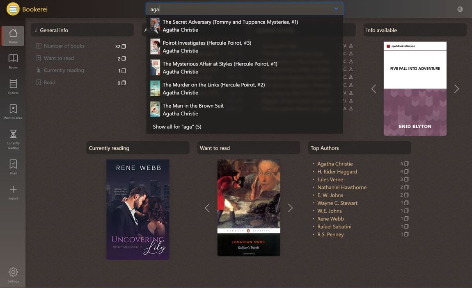472x288 pixels.
Task: Open Agatha Christie in Top Authors
Action: 335,164
